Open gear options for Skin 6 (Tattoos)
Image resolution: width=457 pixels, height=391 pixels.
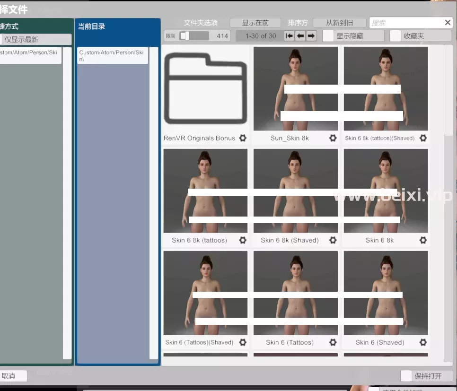click(x=333, y=342)
